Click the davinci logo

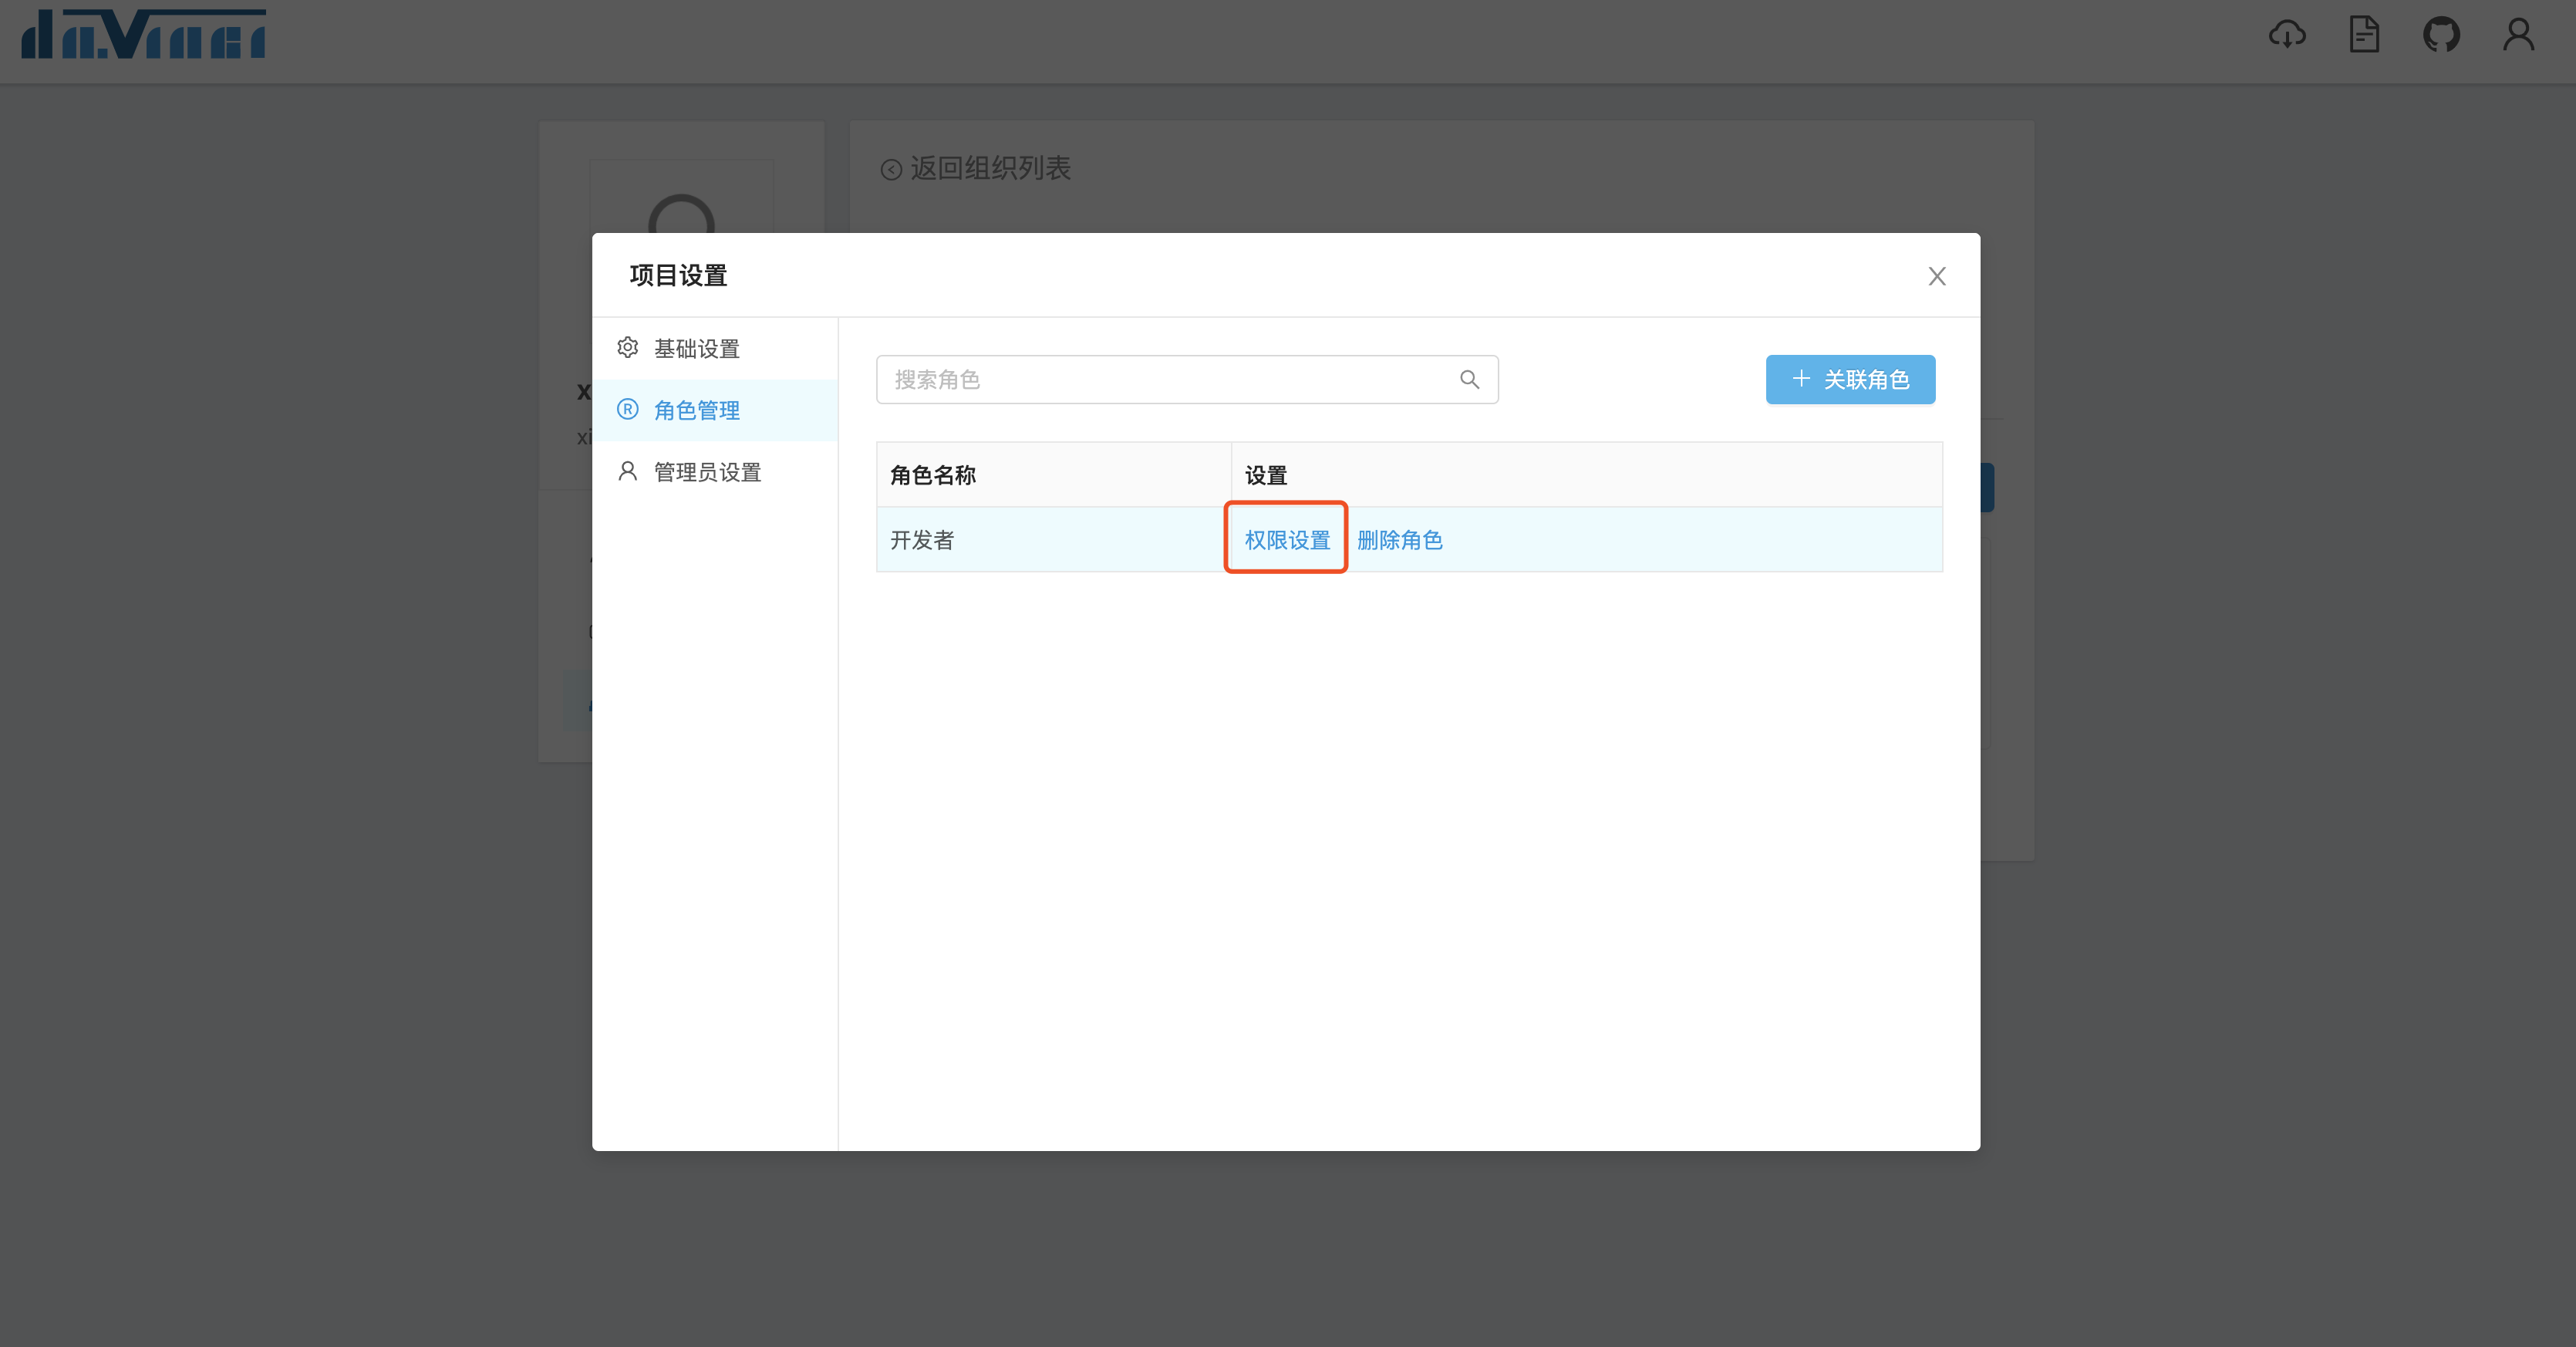(x=144, y=35)
